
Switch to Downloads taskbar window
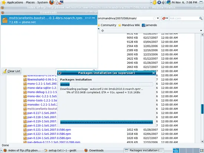(x=94, y=150)
